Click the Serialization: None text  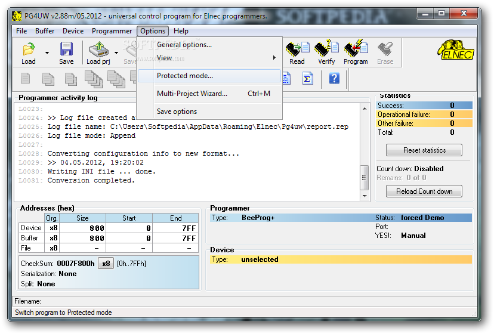tap(49, 274)
